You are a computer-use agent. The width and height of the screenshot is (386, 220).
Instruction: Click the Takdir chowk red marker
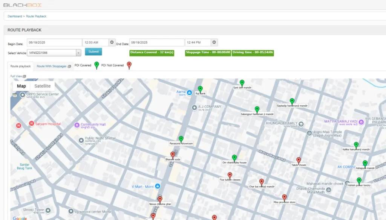[299, 160]
